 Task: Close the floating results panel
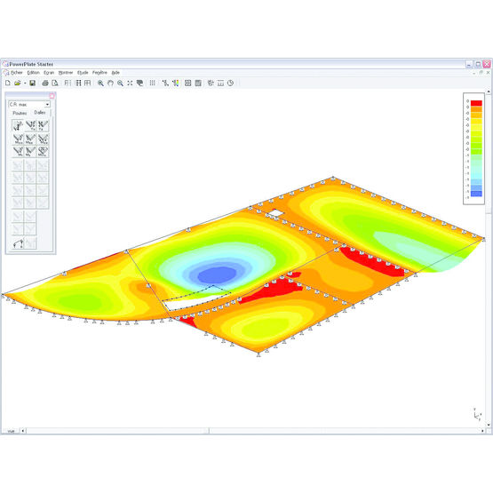tap(52, 96)
